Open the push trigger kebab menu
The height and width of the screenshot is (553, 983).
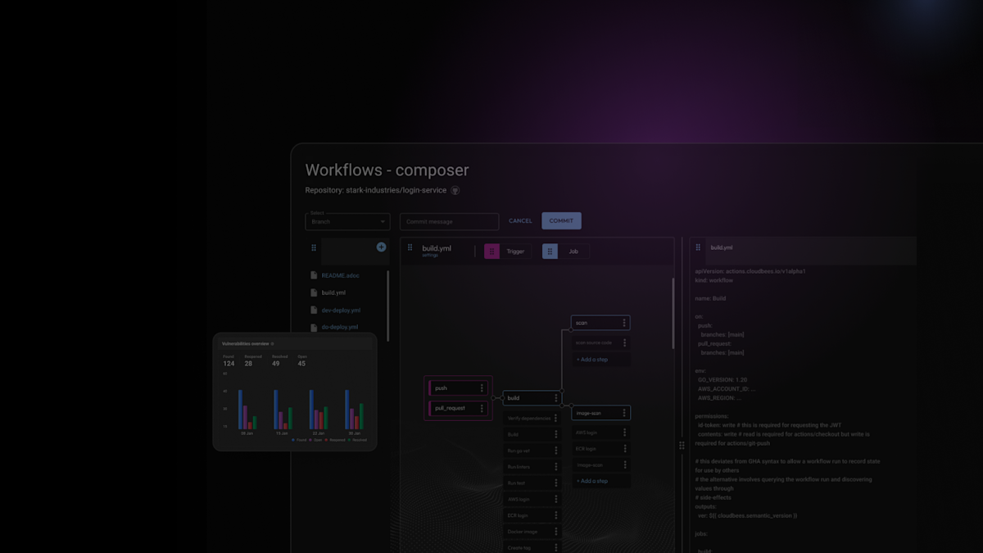(482, 388)
